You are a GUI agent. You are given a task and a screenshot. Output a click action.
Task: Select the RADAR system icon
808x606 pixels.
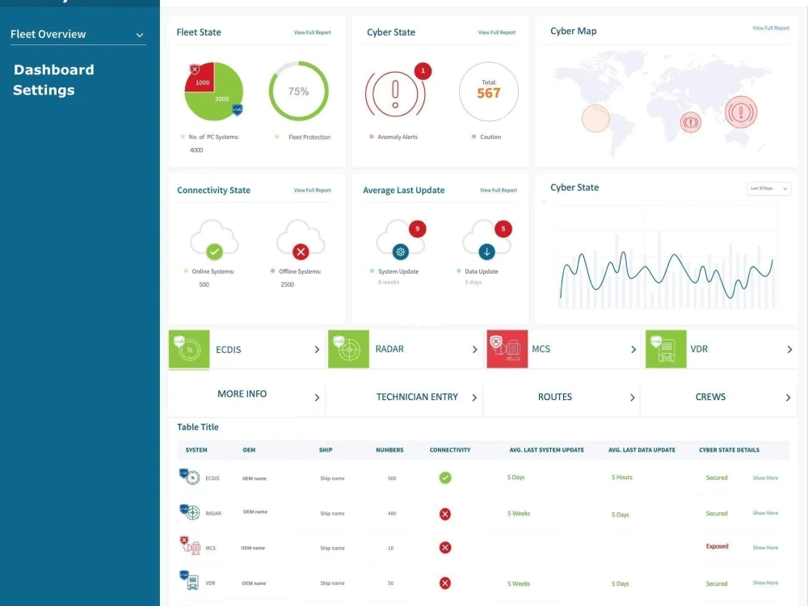[x=348, y=349]
